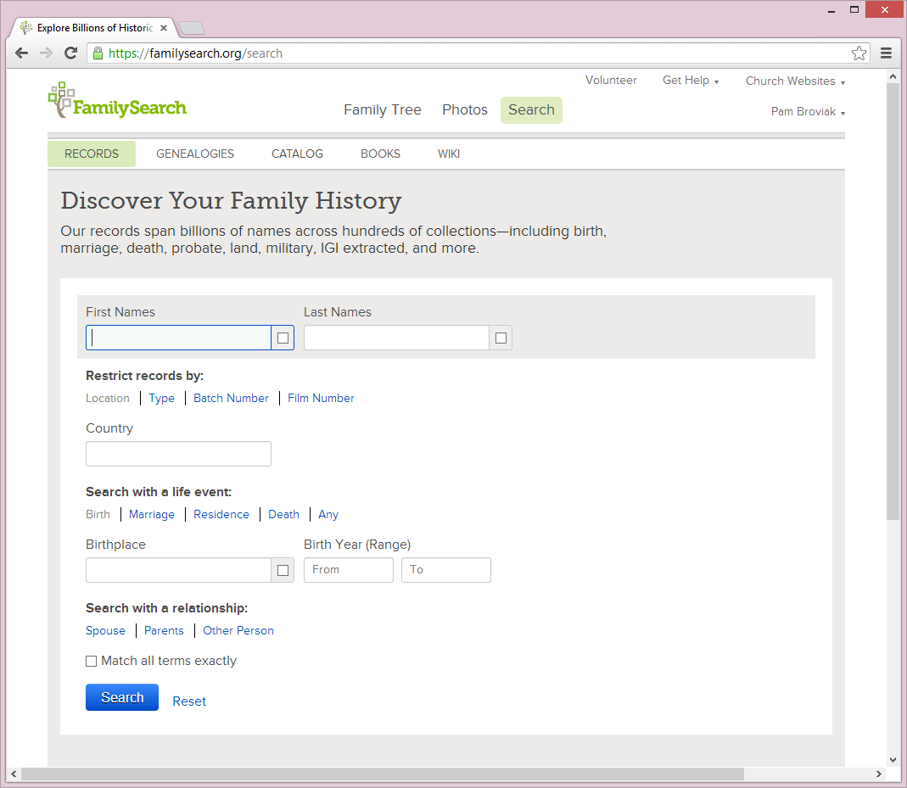Viewport: 907px width, 788px height.
Task: Go to Family Tree section
Action: [x=383, y=110]
